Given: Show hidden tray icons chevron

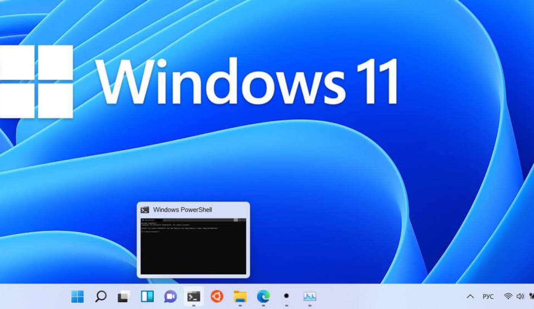Looking at the screenshot, I should [x=470, y=296].
